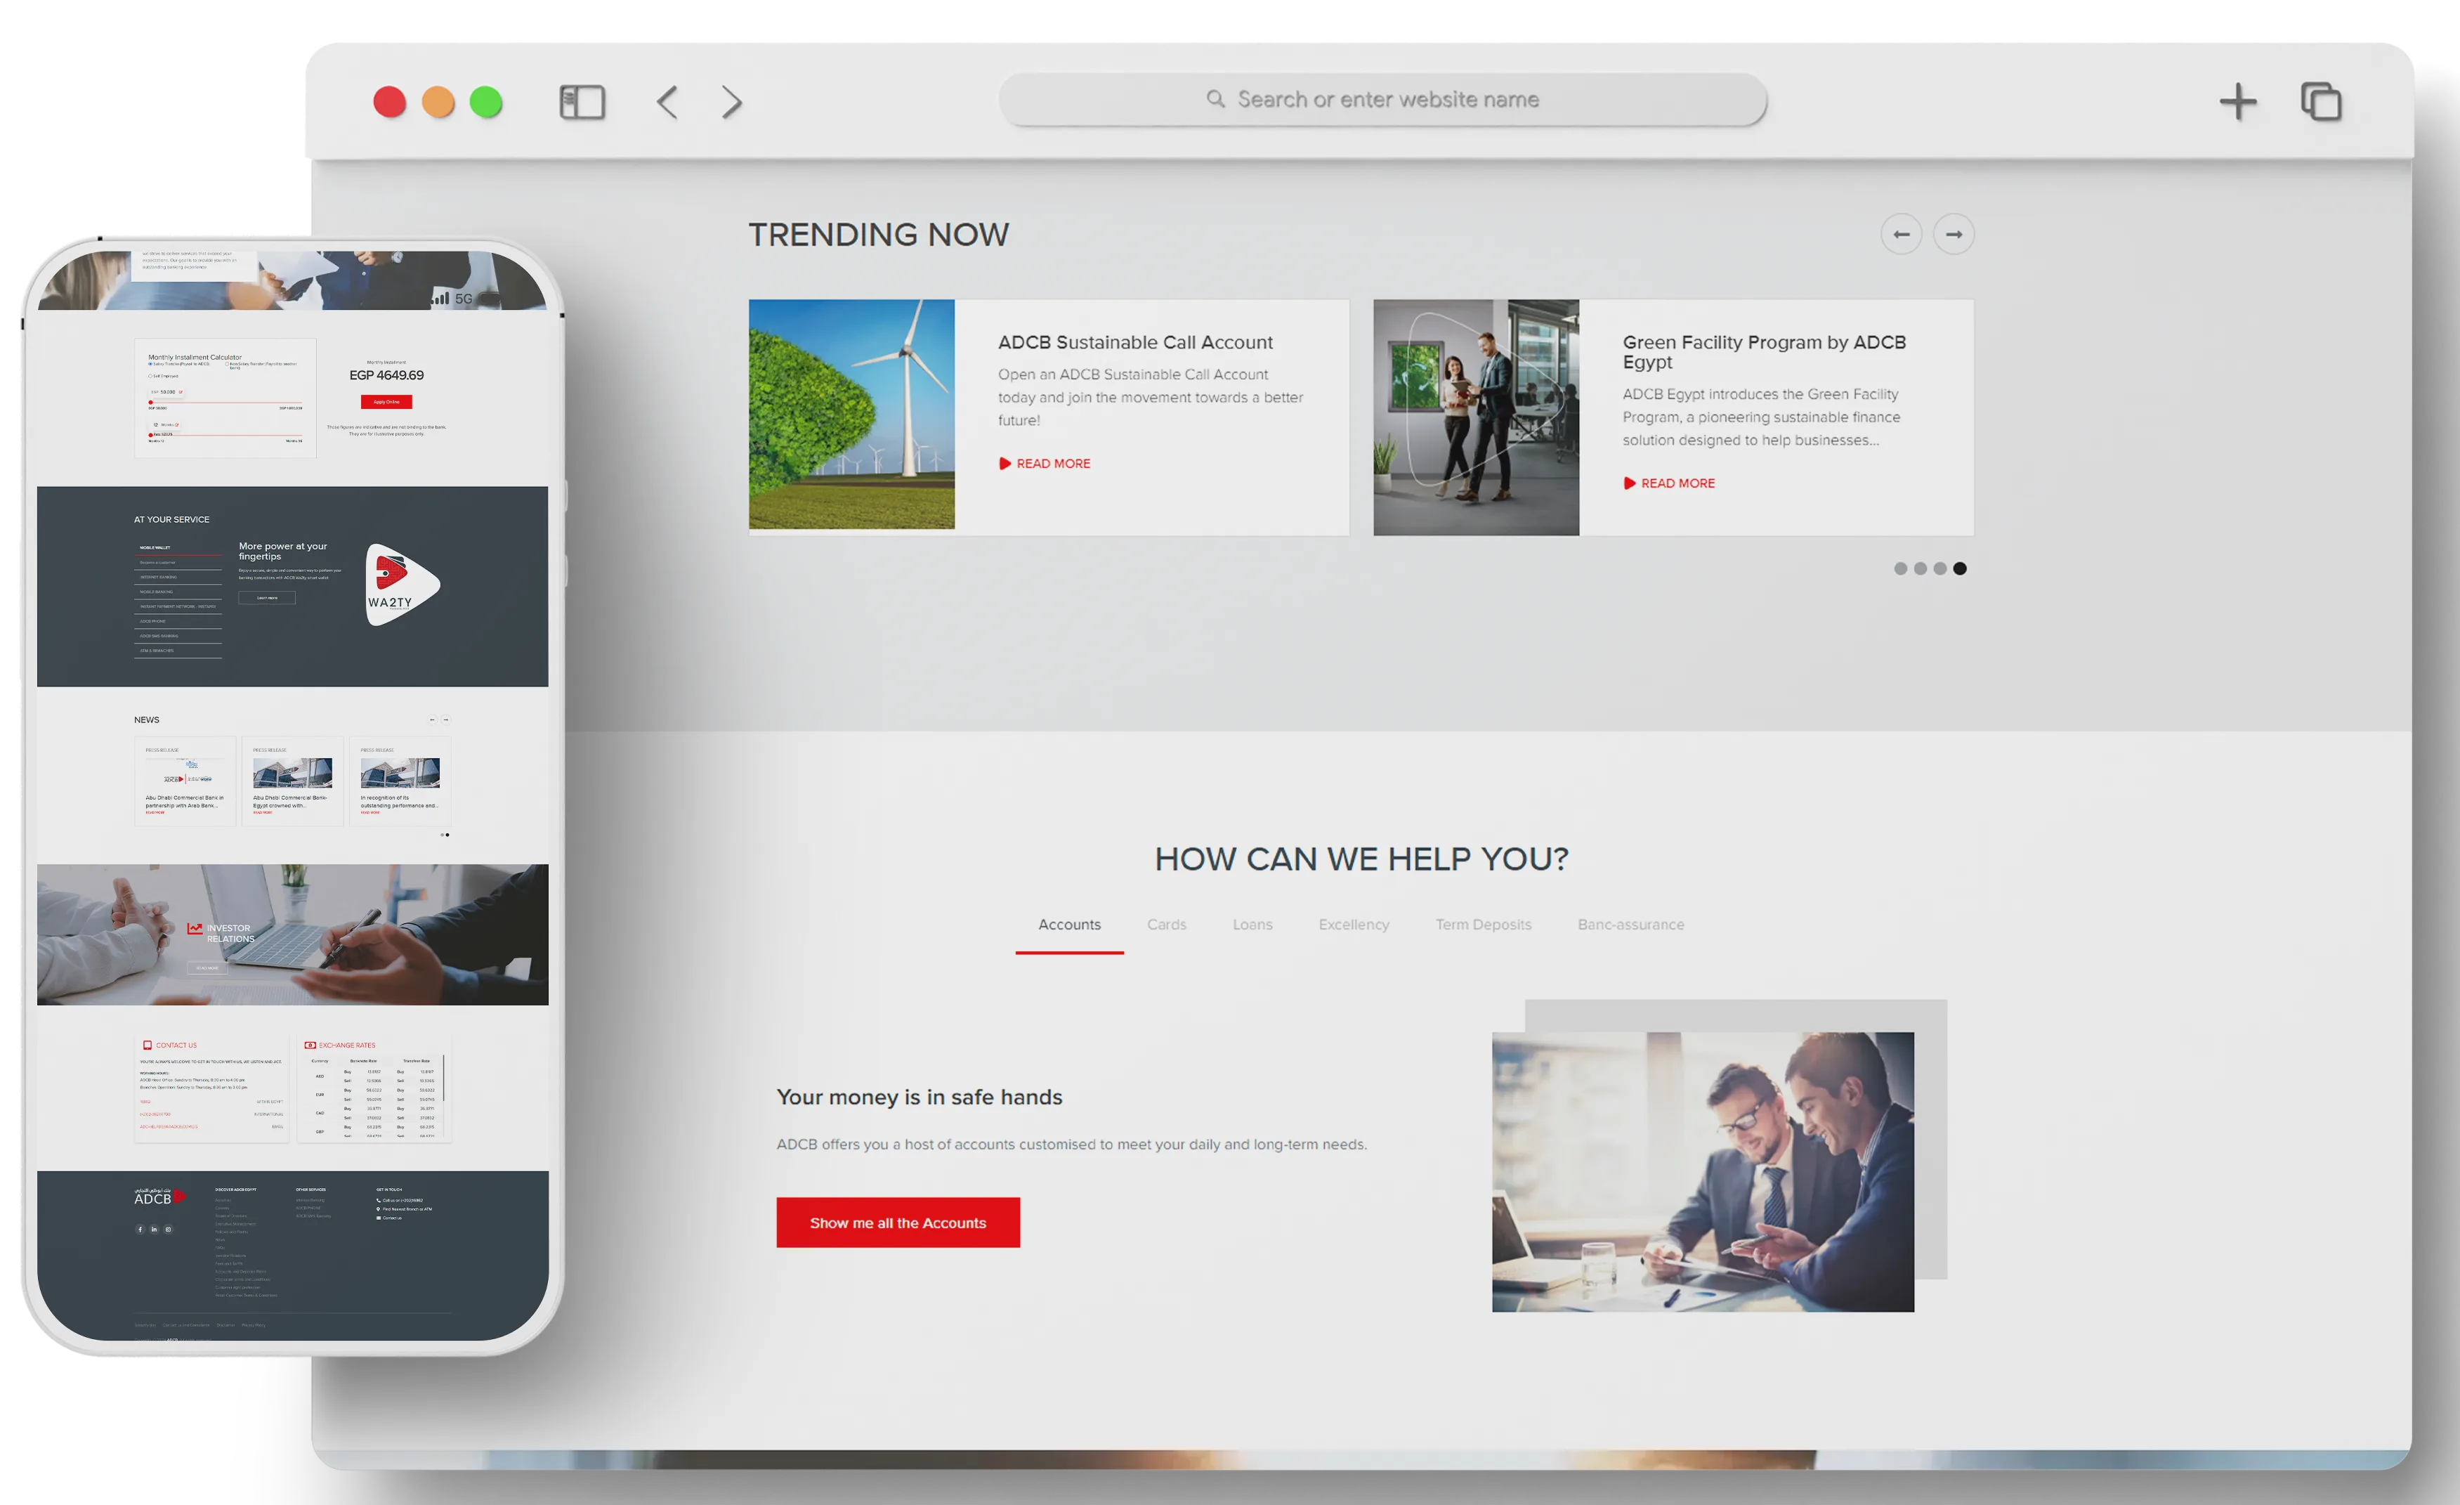This screenshot has width=2460, height=1505.
Task: Switch to the Cards tab
Action: tap(1166, 925)
